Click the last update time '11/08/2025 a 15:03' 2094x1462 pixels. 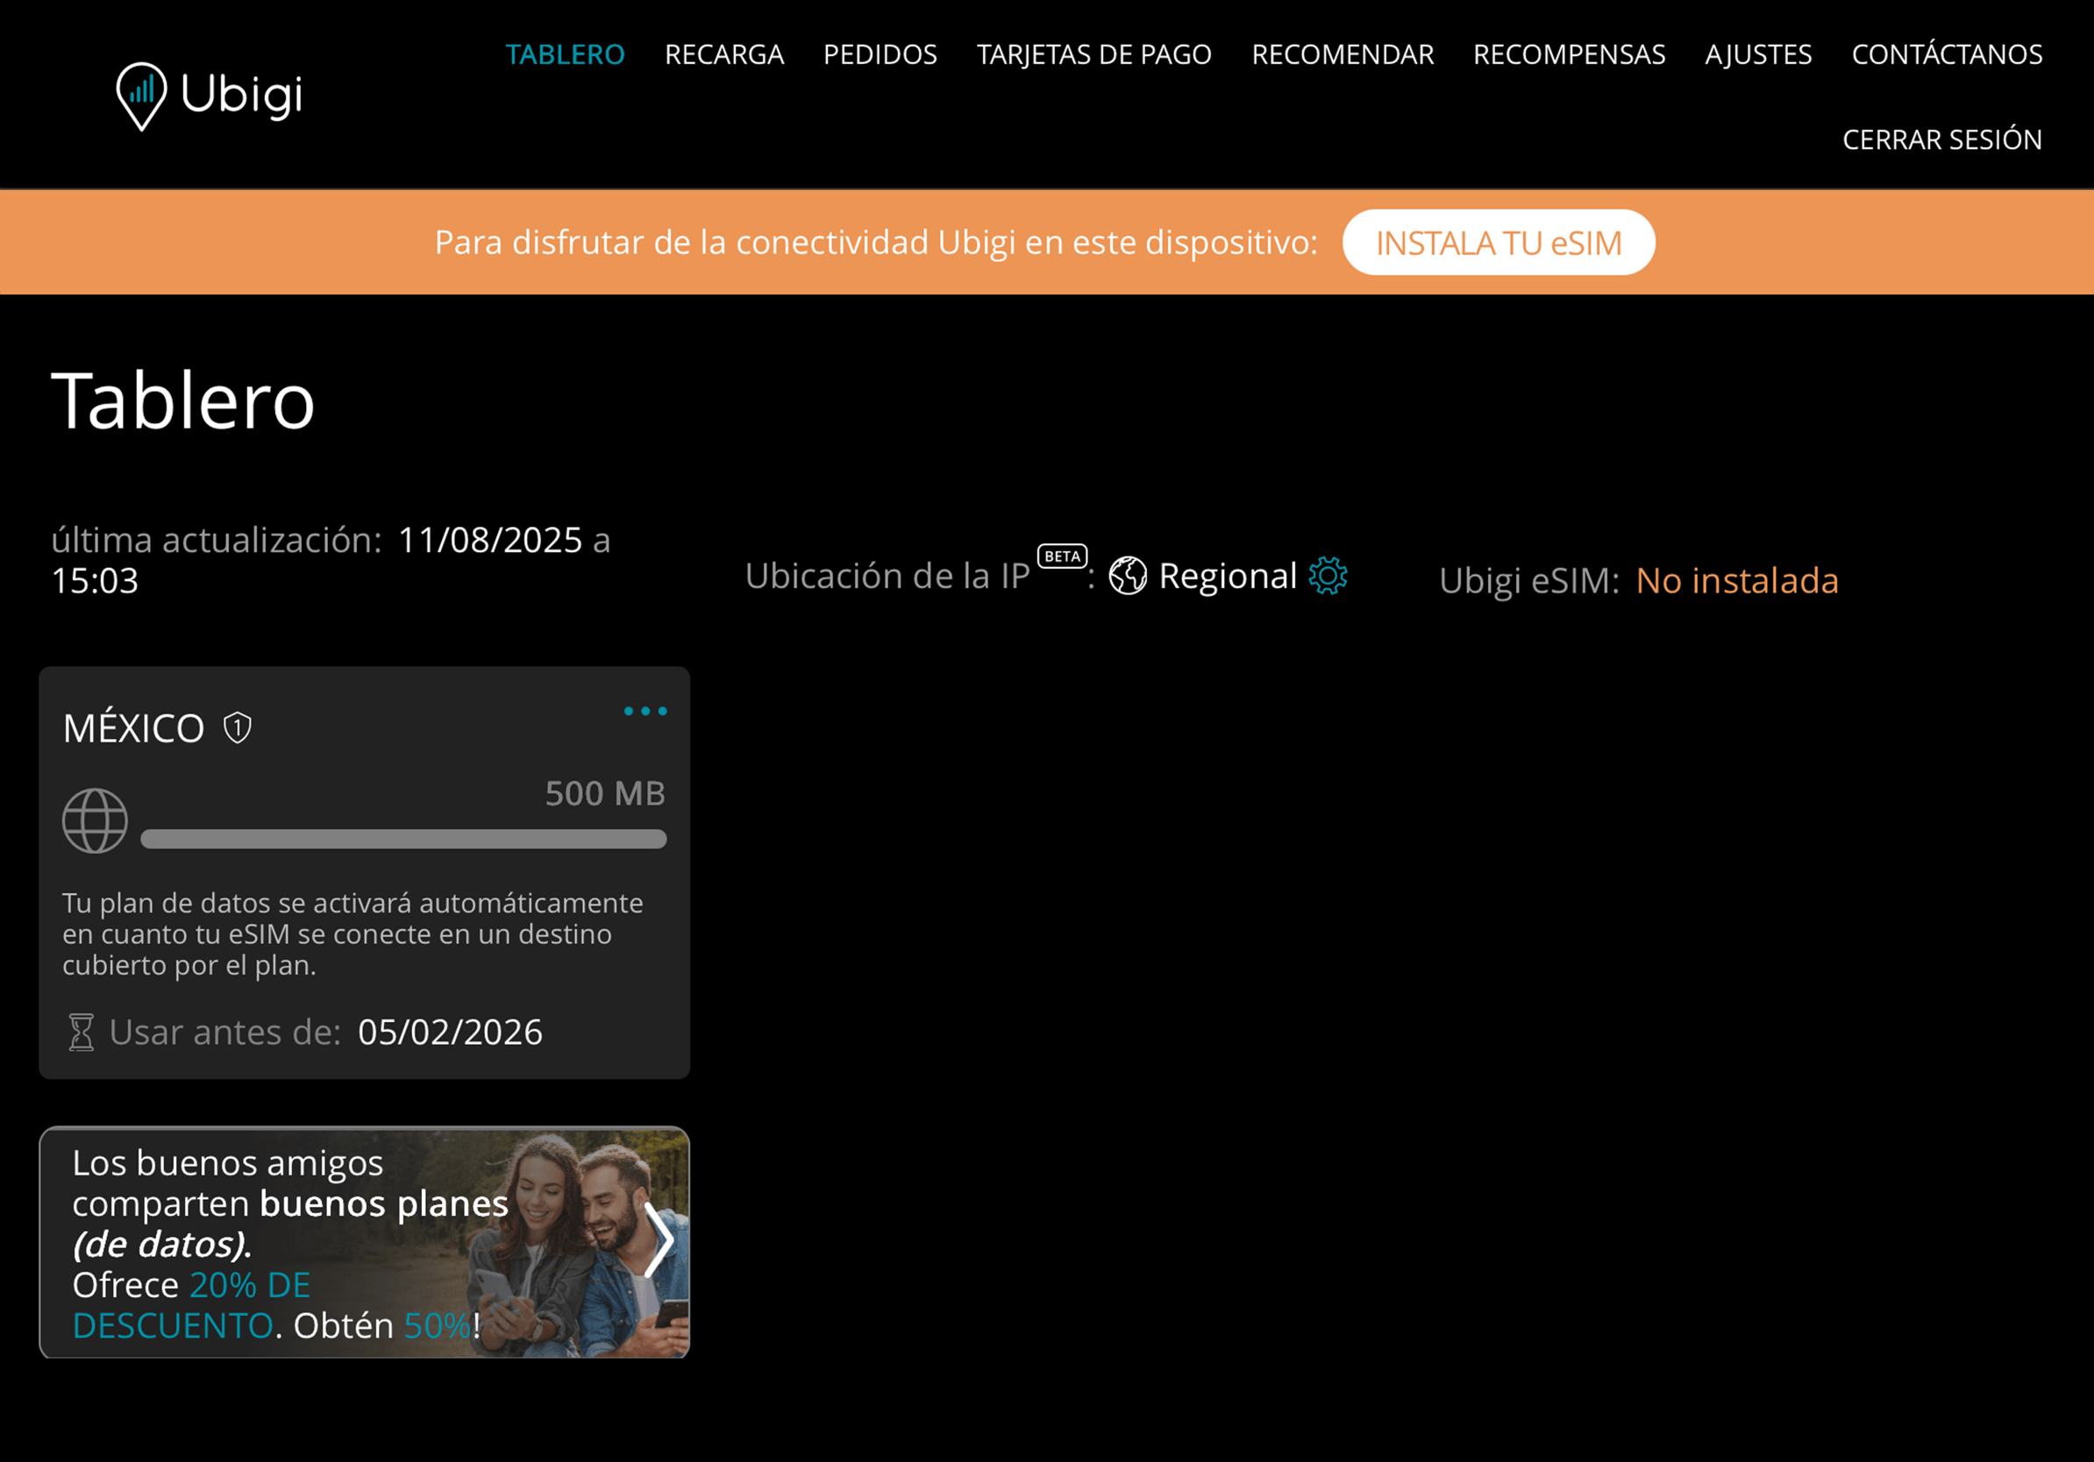click(331, 561)
